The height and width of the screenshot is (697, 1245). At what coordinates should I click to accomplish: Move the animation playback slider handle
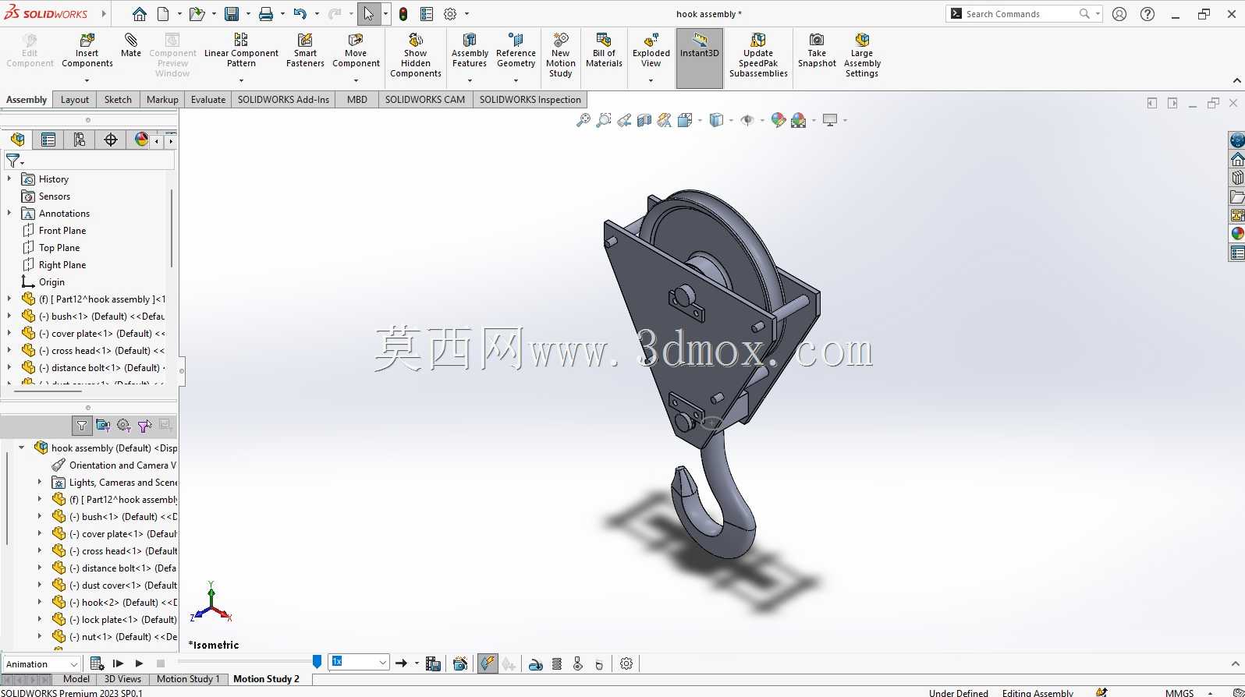pyautogui.click(x=317, y=662)
